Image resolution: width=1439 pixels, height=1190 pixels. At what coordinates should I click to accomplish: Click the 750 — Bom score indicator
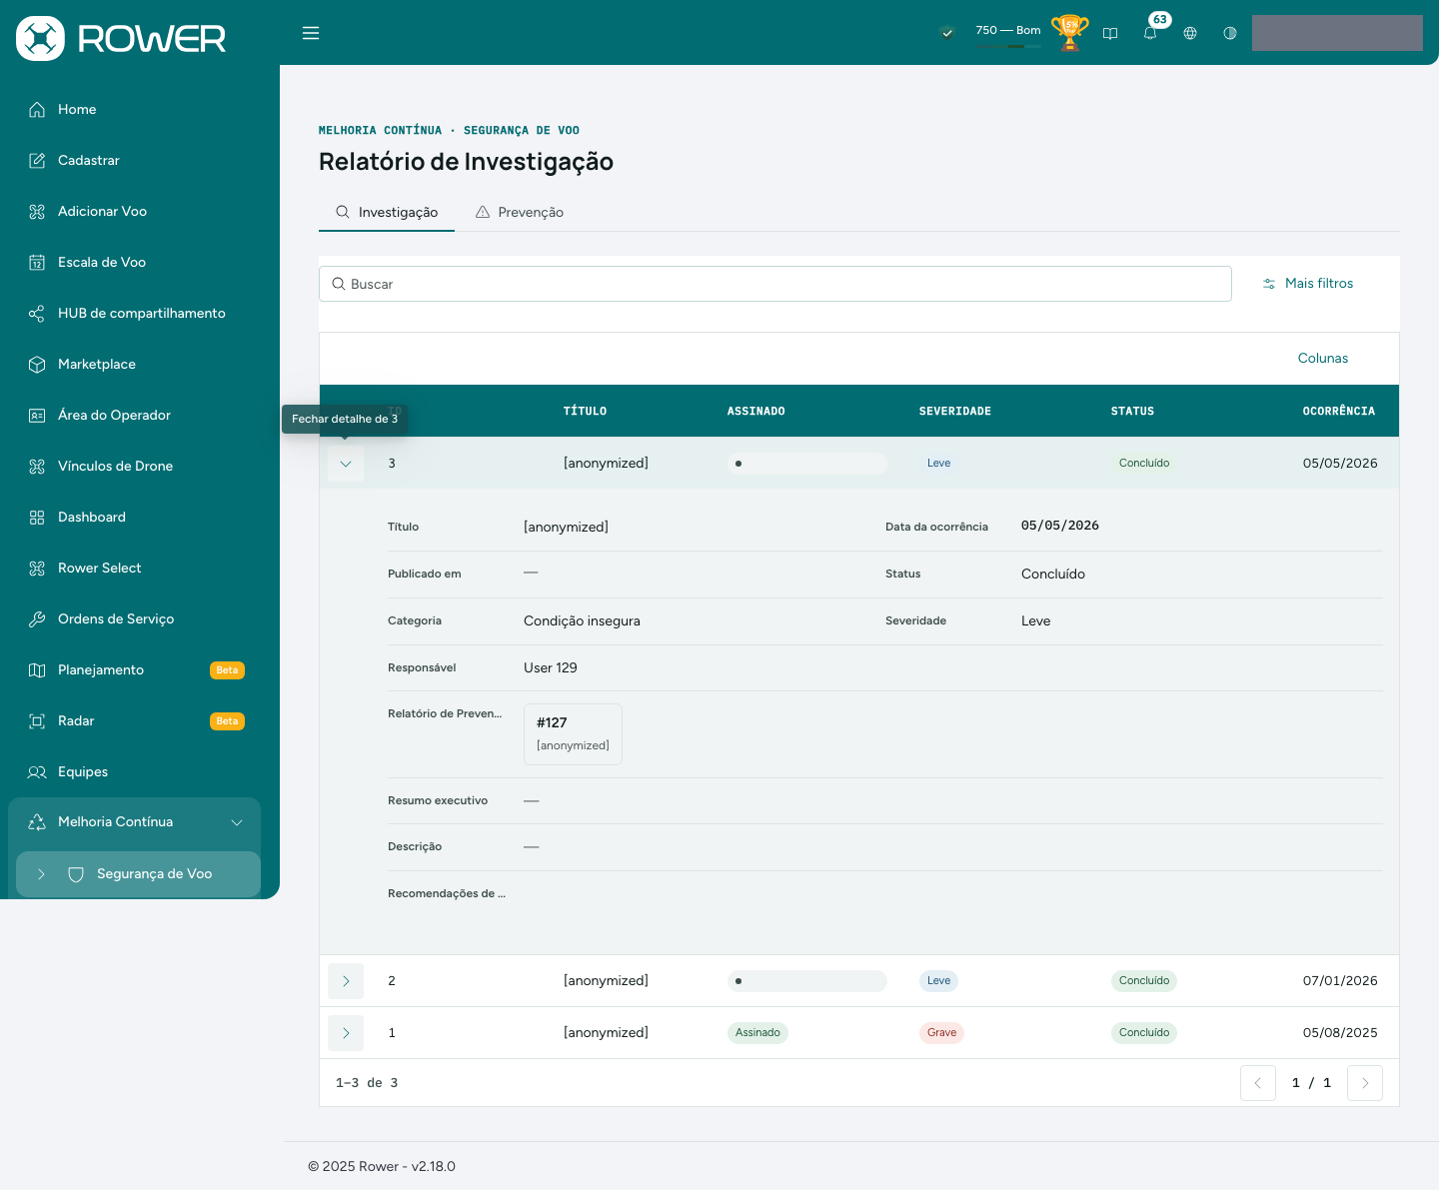pos(1008,33)
